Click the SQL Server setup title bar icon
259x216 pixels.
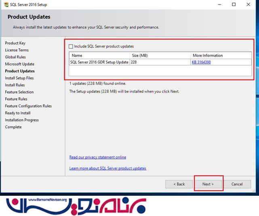pyautogui.click(x=6, y=4)
